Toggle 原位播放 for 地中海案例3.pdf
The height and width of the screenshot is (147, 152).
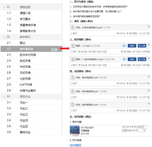128,111
